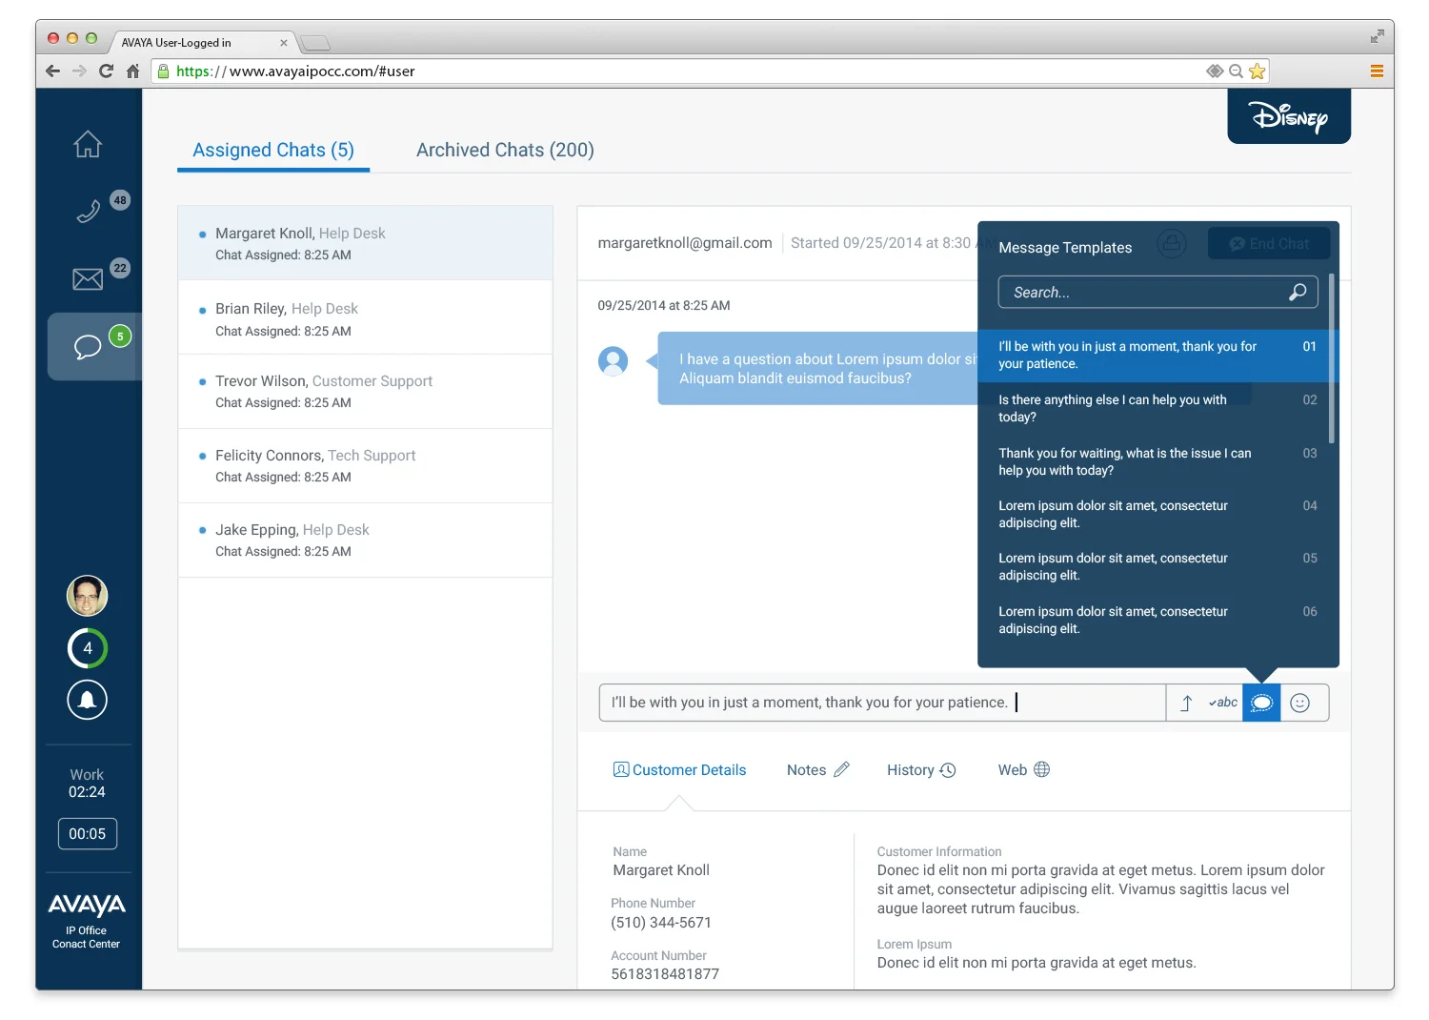The width and height of the screenshot is (1429, 1020).
Task: Choose template 04 Lorem ipsum entry
Action: point(1158,515)
